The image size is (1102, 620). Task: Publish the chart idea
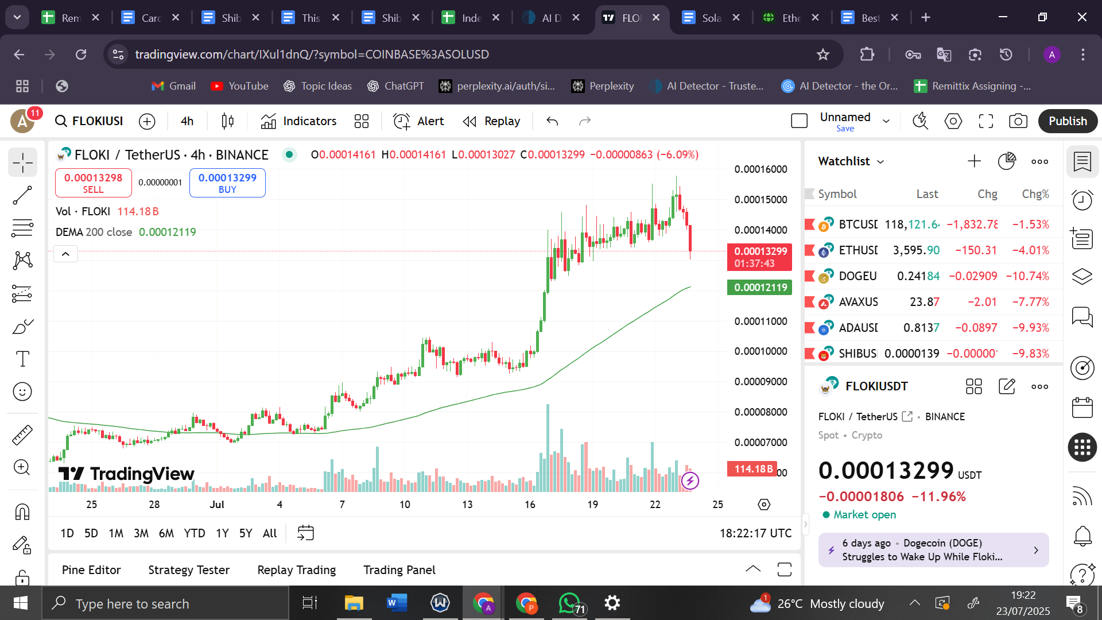click(1068, 121)
